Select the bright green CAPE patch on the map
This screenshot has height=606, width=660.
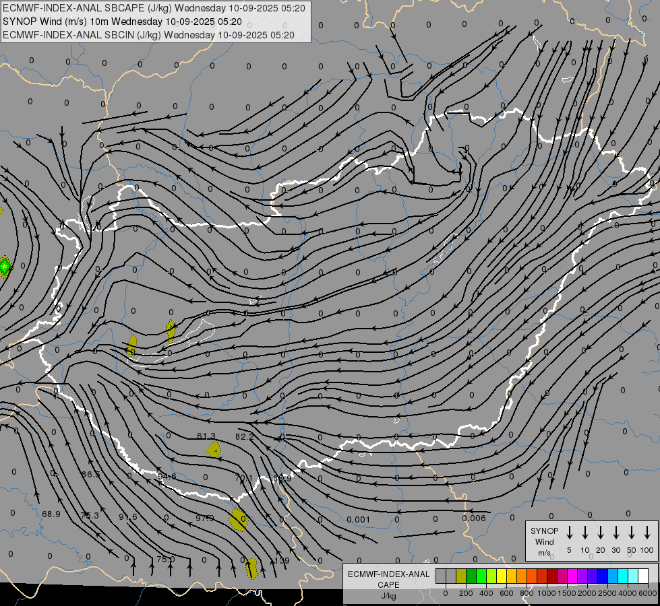5,267
